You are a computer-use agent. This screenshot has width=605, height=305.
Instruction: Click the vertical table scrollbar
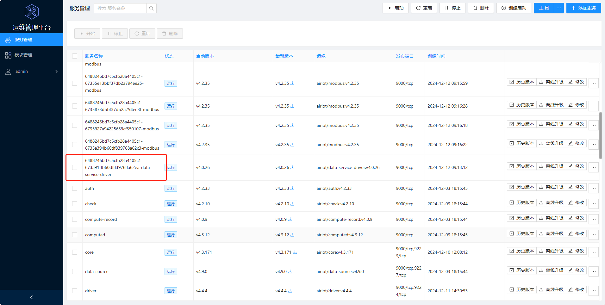[600, 135]
